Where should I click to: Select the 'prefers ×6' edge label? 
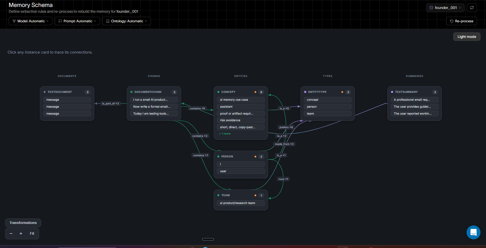click(x=286, y=127)
